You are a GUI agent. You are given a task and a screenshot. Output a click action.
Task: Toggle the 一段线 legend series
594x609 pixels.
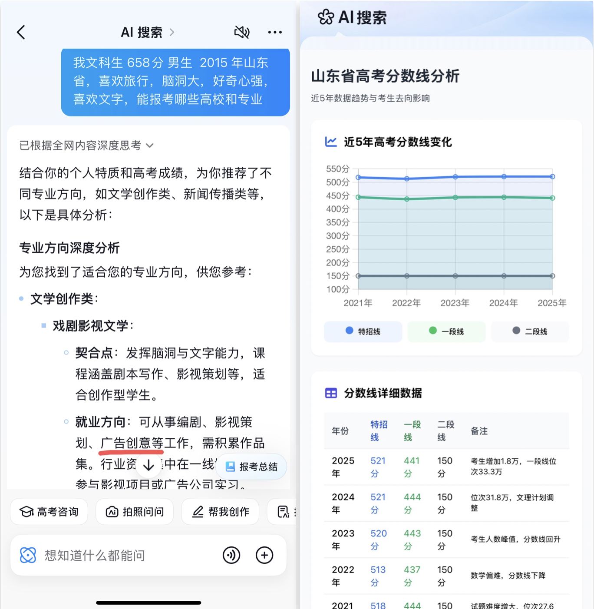click(x=446, y=331)
